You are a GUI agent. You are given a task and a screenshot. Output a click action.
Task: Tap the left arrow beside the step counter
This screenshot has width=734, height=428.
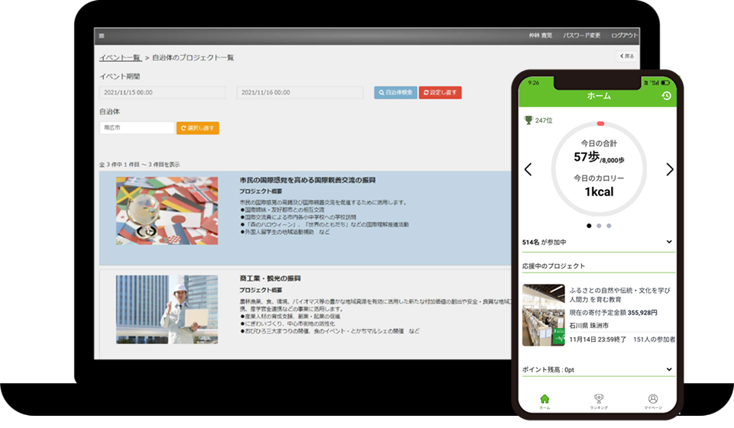click(528, 169)
